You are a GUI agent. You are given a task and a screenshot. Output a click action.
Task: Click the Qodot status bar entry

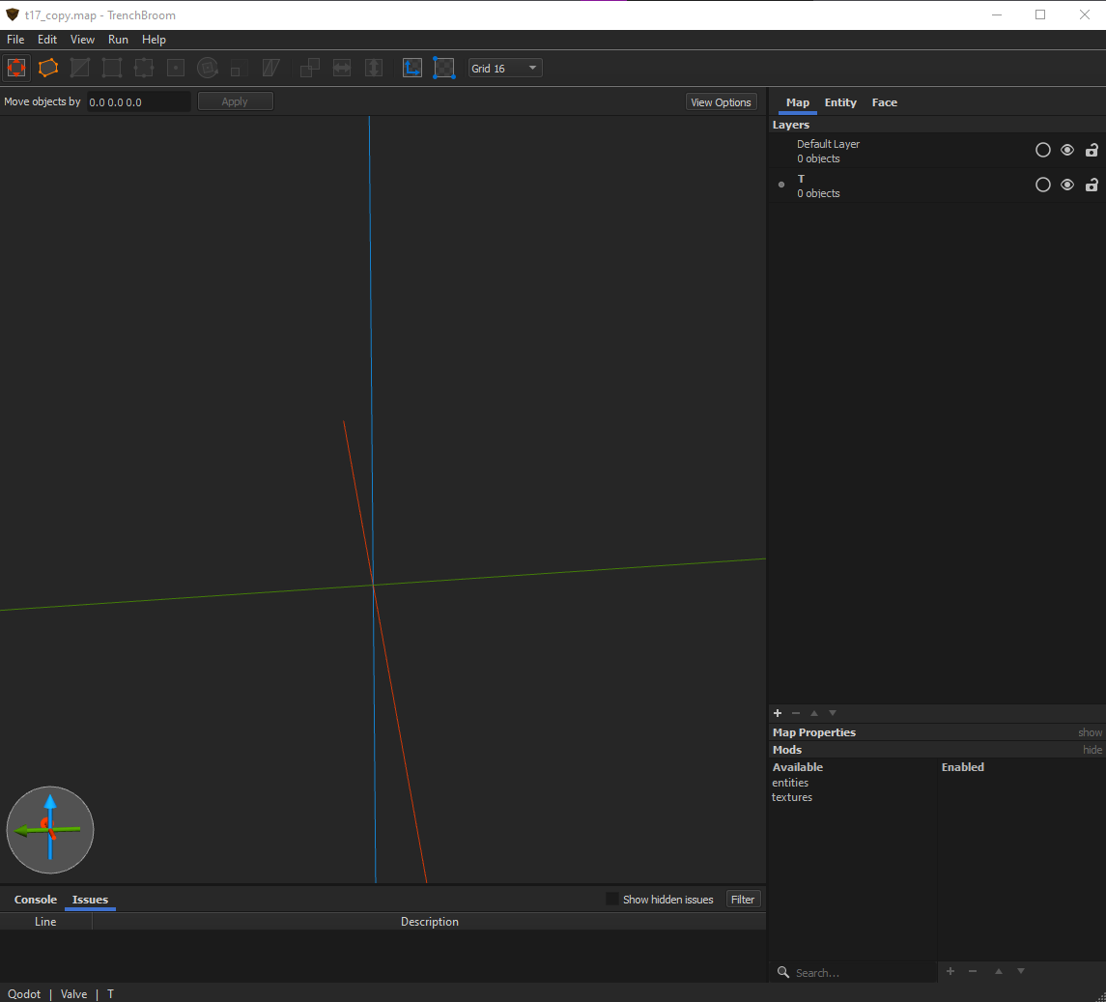(24, 993)
